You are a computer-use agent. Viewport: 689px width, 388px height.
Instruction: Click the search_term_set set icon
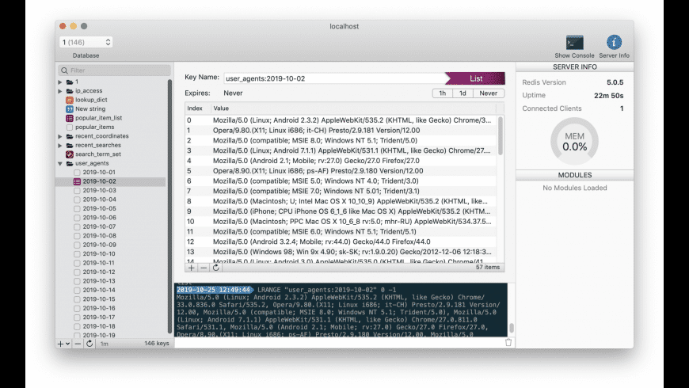[x=70, y=154]
